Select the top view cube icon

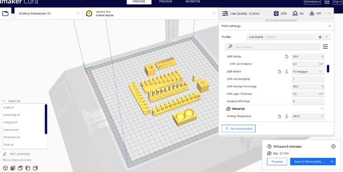click(20, 168)
